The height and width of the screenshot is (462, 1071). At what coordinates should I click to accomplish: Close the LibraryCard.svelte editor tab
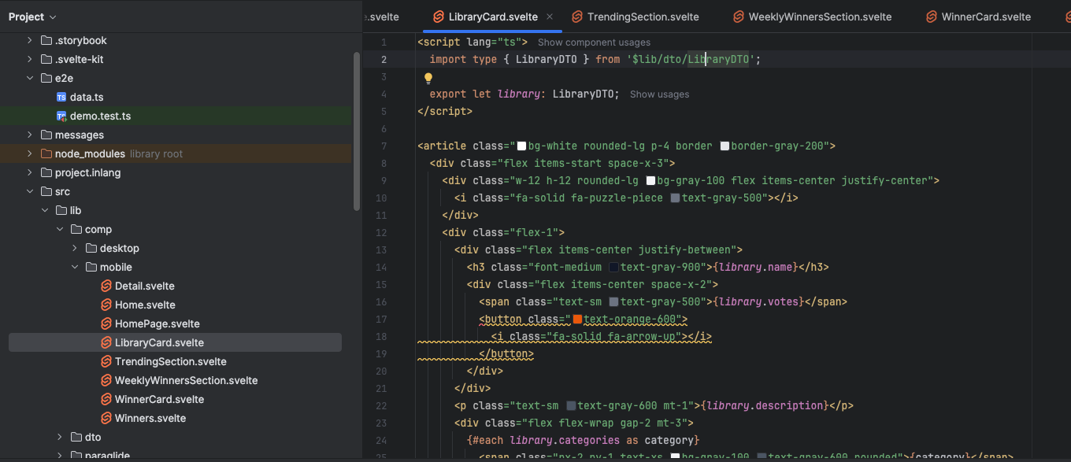coord(550,17)
